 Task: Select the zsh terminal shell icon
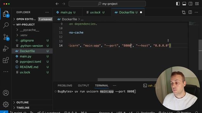click(145, 86)
